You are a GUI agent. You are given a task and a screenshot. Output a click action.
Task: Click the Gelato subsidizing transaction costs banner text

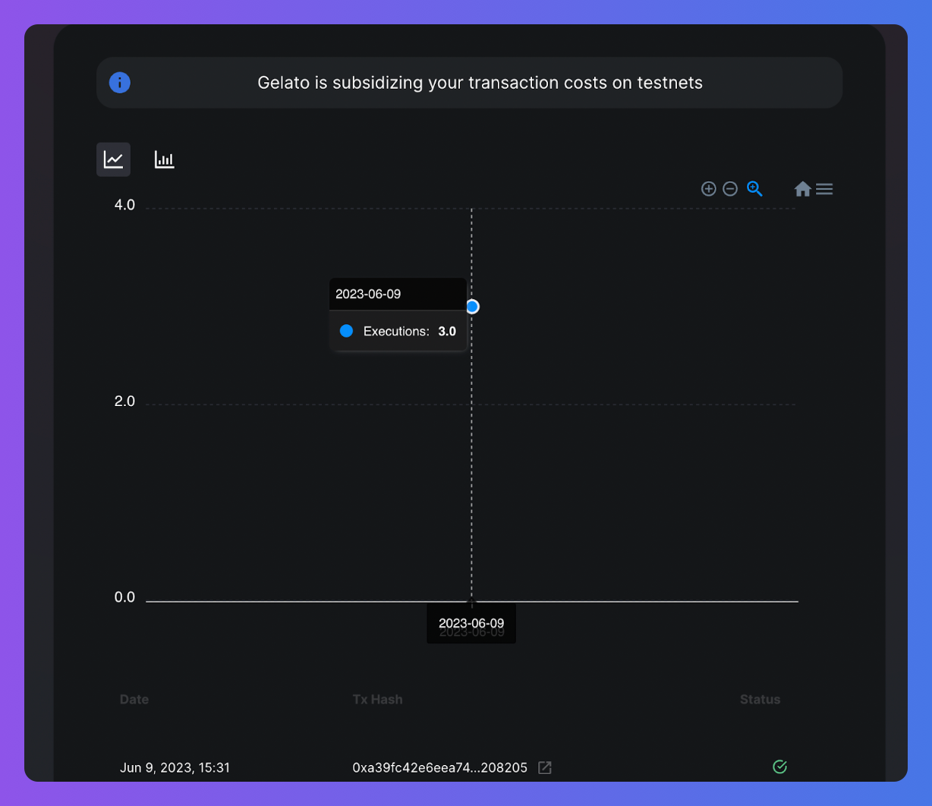[480, 83]
